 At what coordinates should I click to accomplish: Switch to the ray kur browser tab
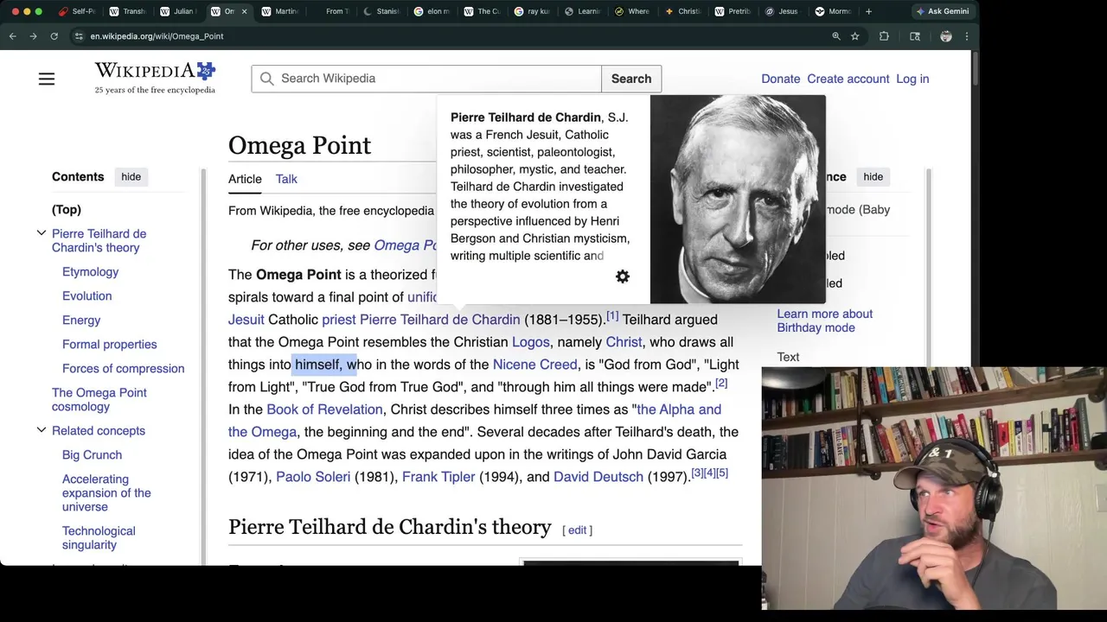(x=532, y=11)
